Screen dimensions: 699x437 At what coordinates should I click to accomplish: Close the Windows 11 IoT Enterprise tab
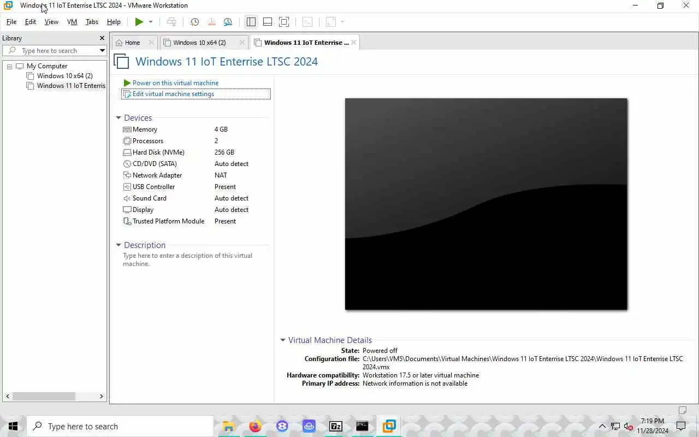[x=354, y=43]
